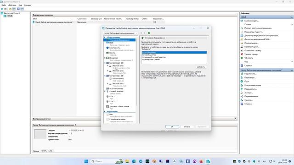This screenshot has height=165, width=294.
Task: Click the Отмена button
Action: pos(187,127)
